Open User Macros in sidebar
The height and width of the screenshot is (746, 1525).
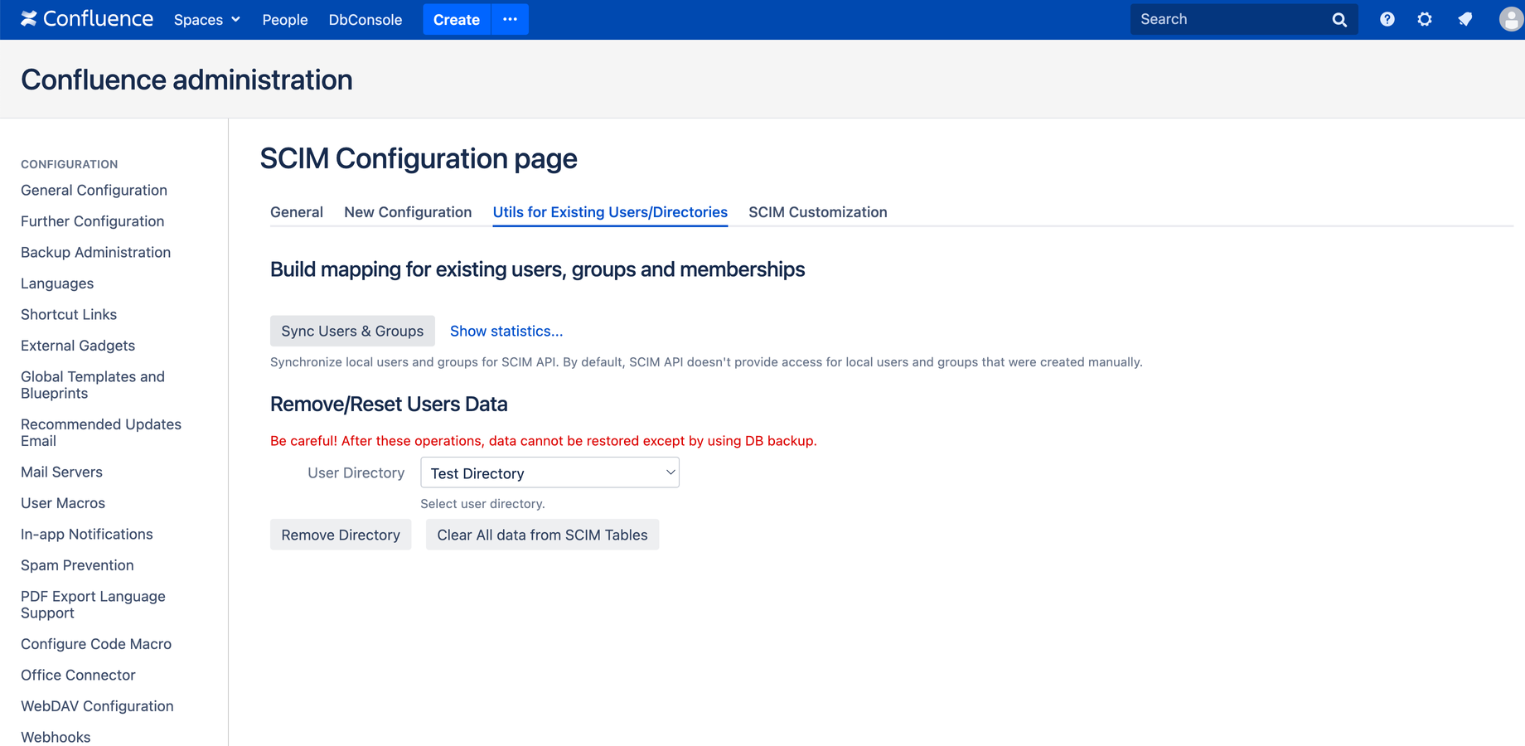point(63,503)
